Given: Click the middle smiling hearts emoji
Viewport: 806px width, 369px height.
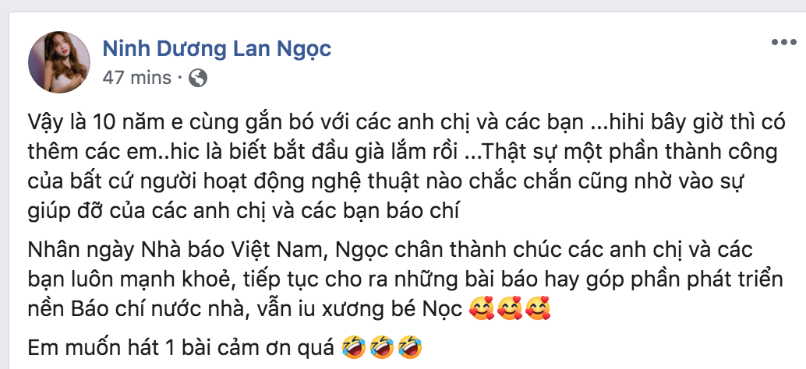Looking at the screenshot, I should (x=510, y=309).
